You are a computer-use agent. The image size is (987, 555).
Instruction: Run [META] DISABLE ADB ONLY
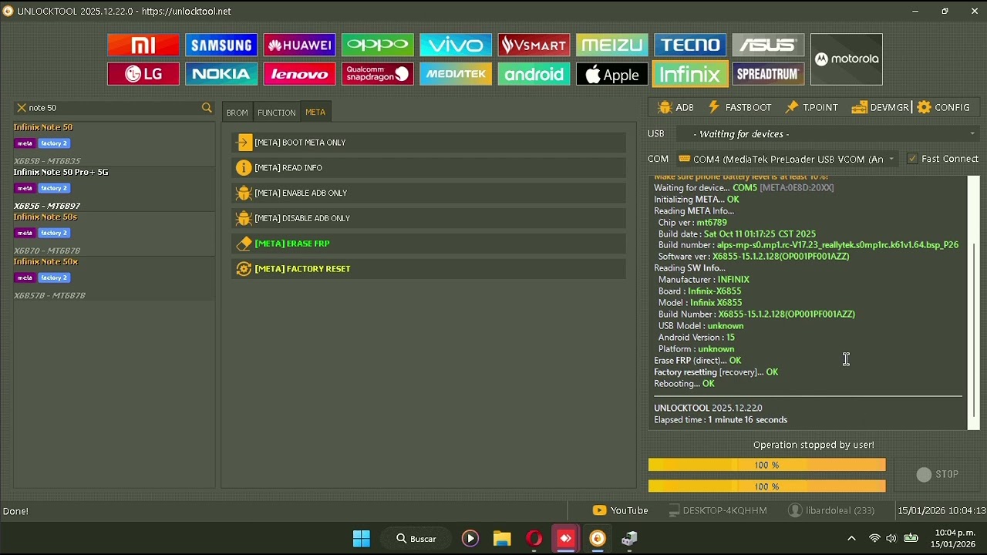tap(429, 218)
